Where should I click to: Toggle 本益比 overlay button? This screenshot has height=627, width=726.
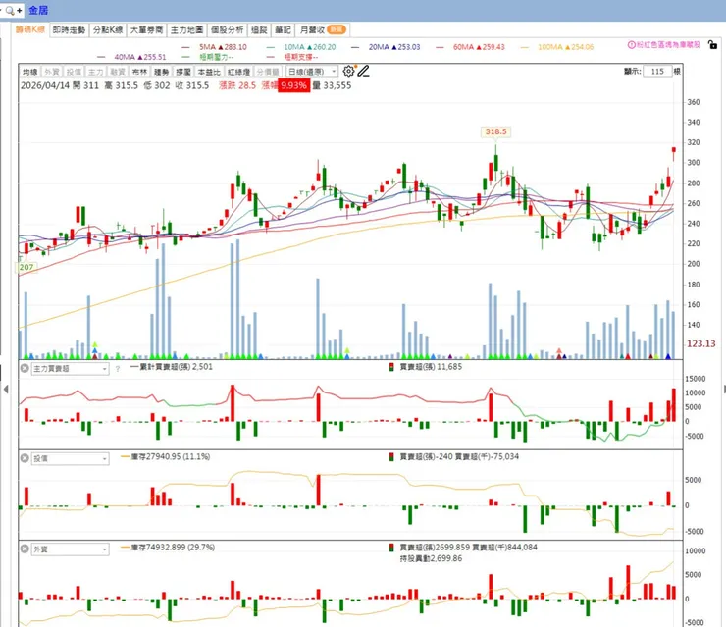pos(209,72)
